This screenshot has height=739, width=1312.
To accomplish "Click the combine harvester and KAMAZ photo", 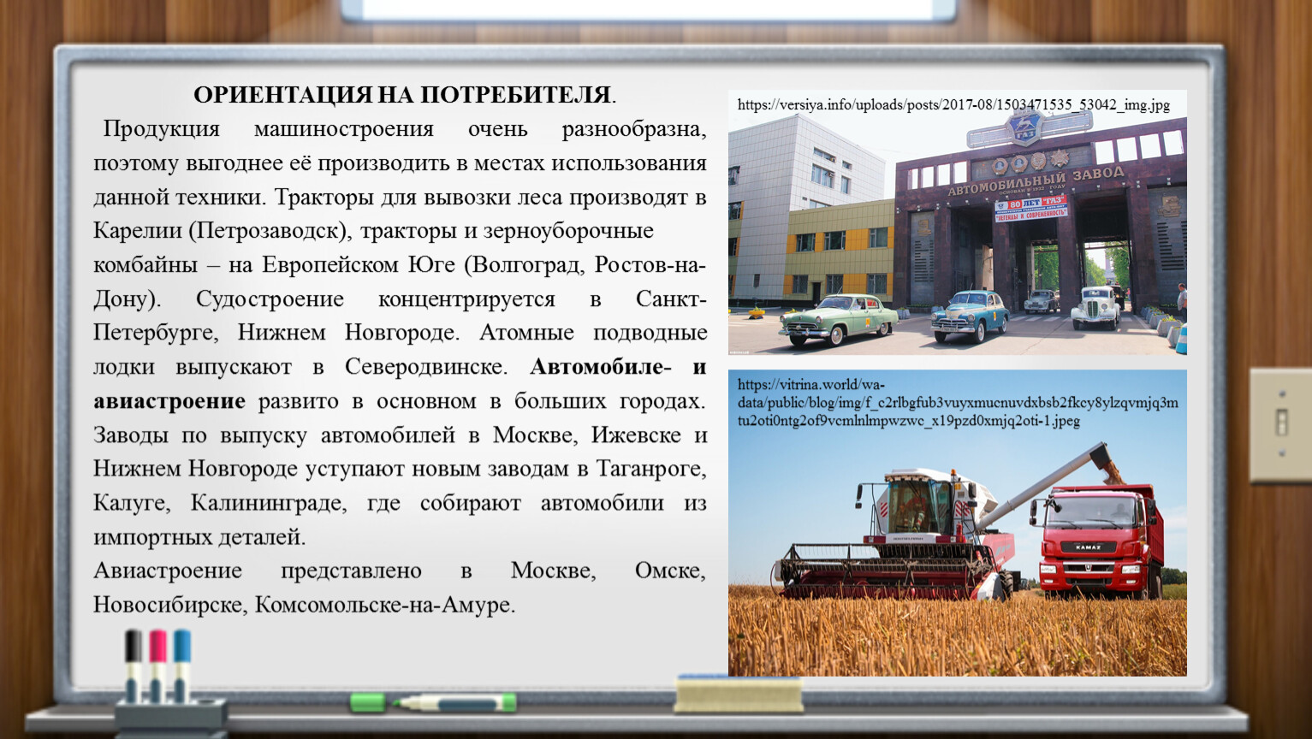I will tap(958, 523).
